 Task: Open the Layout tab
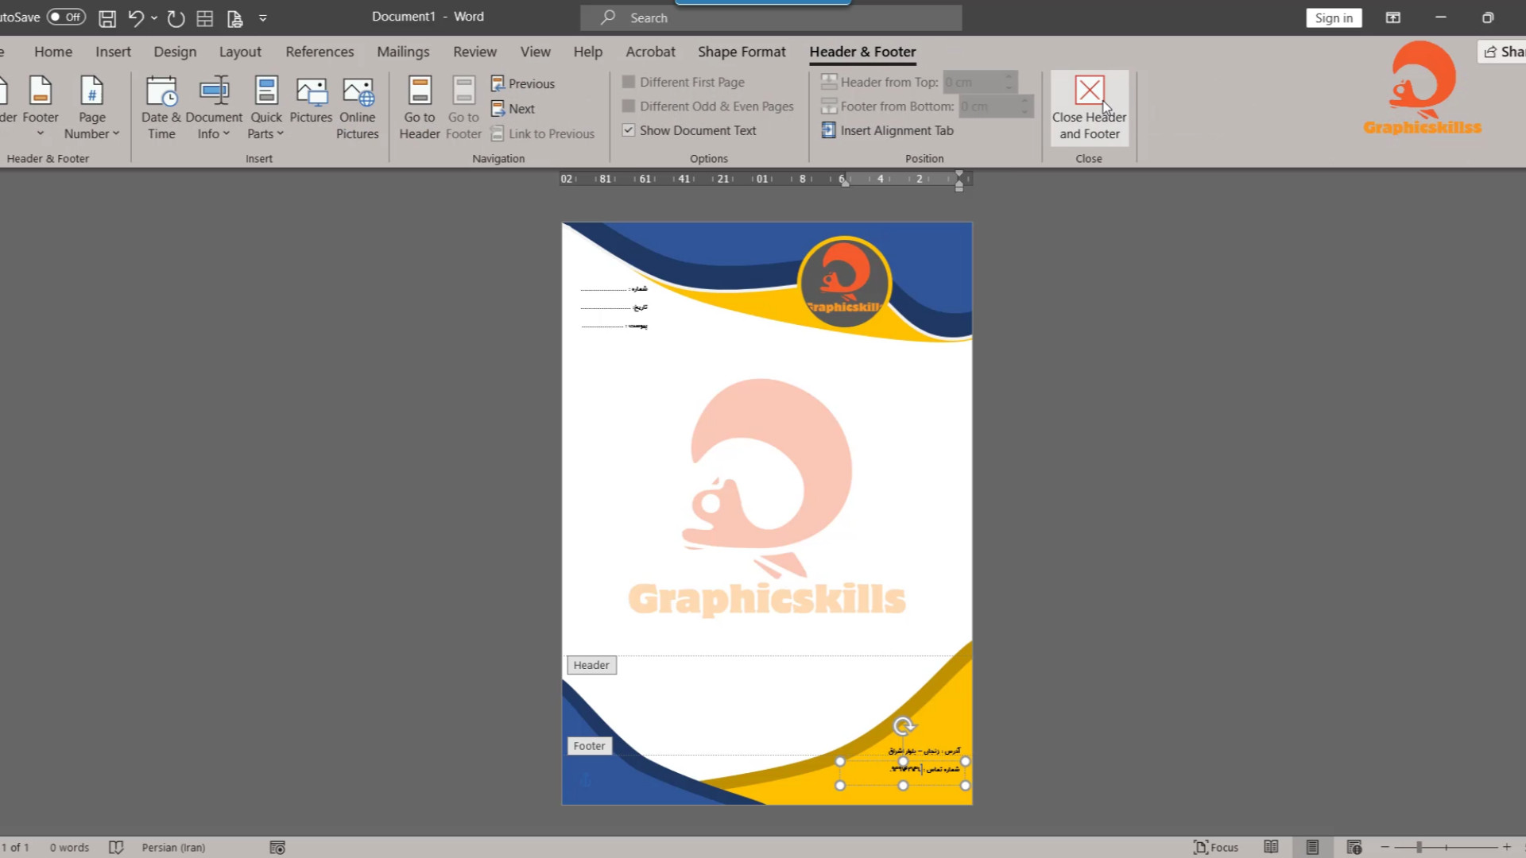point(240,52)
